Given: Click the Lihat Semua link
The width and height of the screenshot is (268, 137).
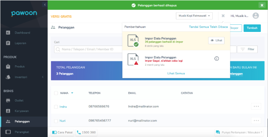Looking at the screenshot, I should [x=176, y=74].
